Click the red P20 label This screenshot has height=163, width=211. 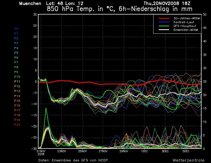17,125
